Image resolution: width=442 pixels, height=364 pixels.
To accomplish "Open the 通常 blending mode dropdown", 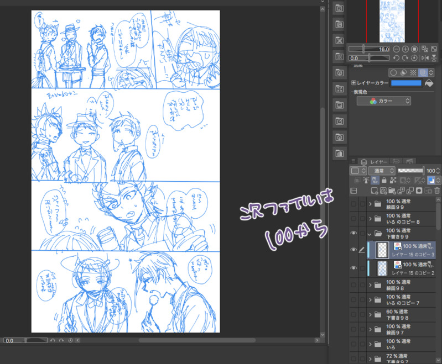I will [382, 171].
